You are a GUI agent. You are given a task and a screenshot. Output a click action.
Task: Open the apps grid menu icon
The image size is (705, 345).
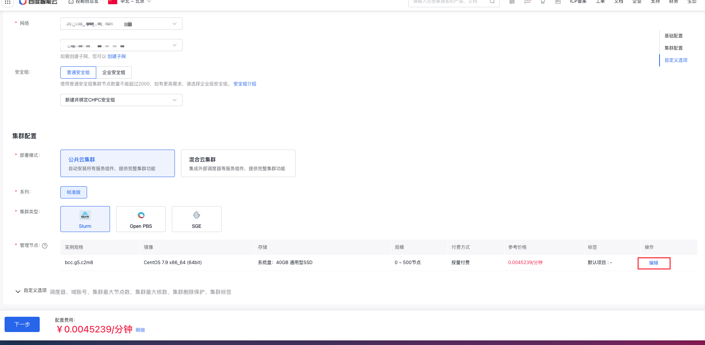point(7,2)
